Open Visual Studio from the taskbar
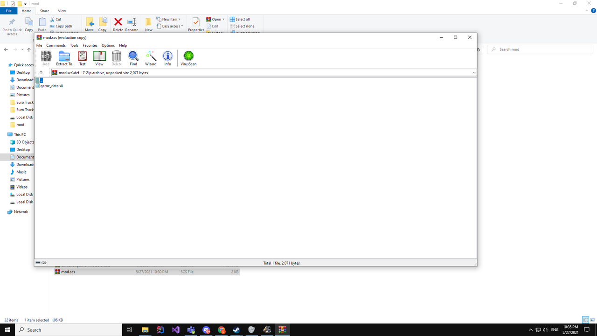The height and width of the screenshot is (336, 597). [175, 329]
